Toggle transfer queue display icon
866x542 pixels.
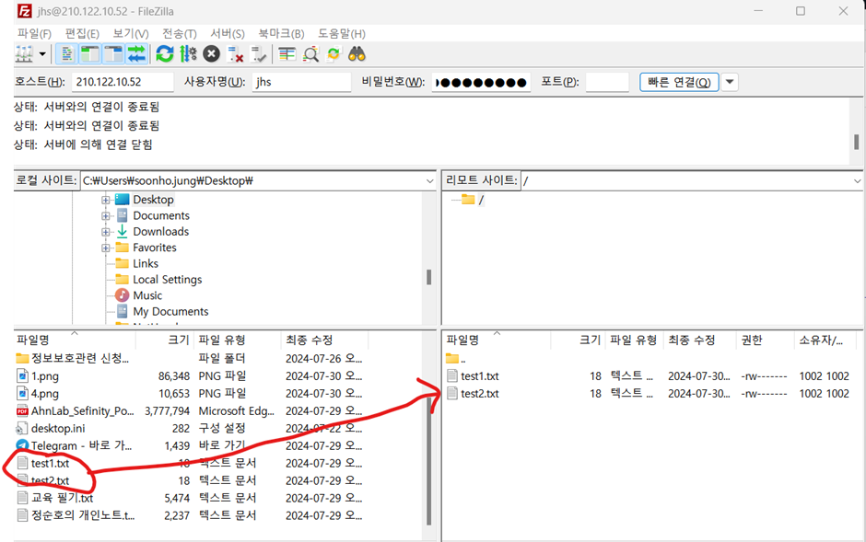point(136,54)
